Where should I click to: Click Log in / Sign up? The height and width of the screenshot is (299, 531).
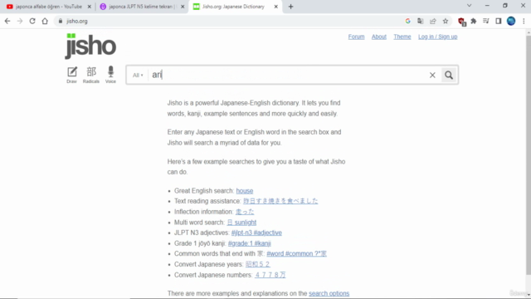point(437,37)
